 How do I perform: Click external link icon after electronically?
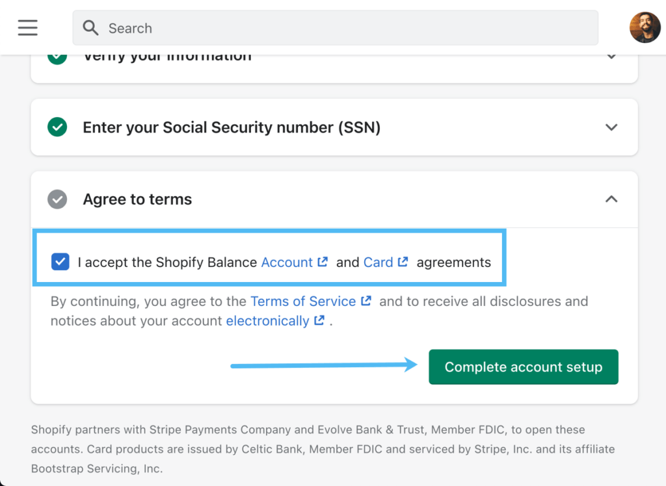coord(319,320)
